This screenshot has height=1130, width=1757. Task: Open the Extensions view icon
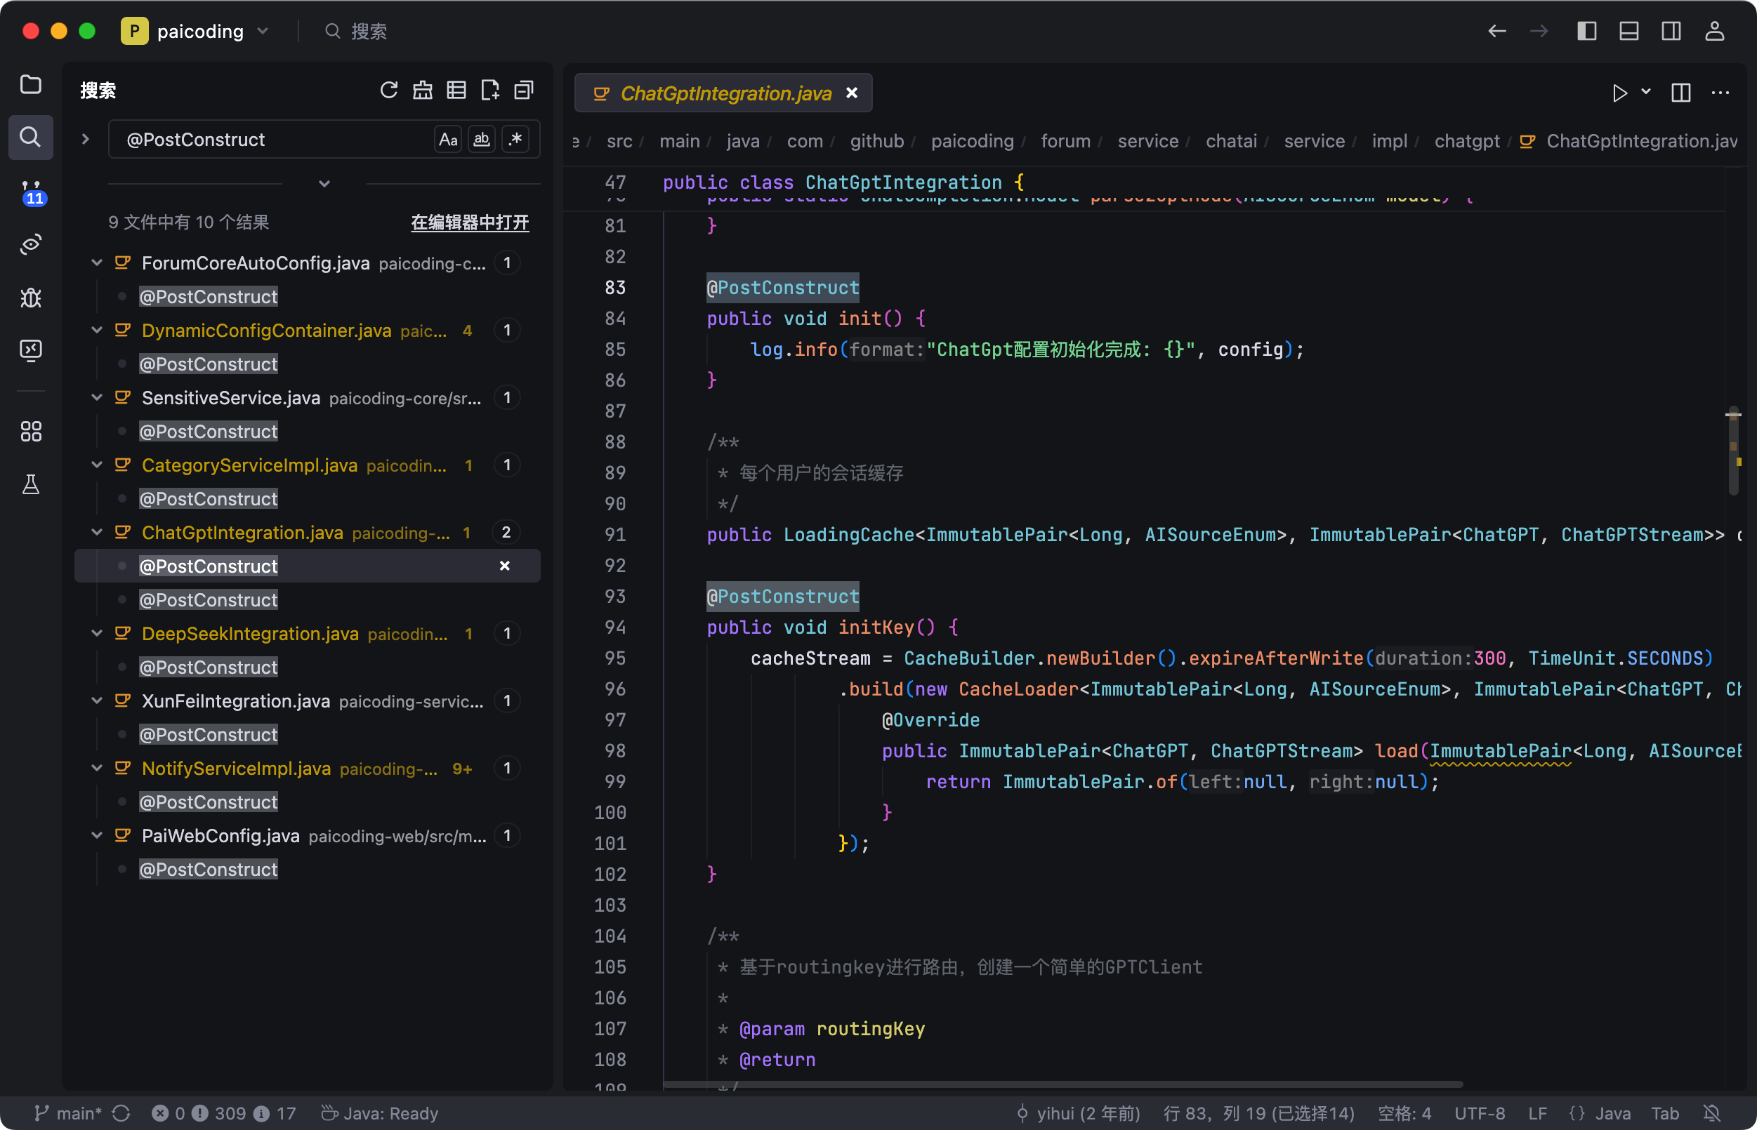[x=30, y=431]
